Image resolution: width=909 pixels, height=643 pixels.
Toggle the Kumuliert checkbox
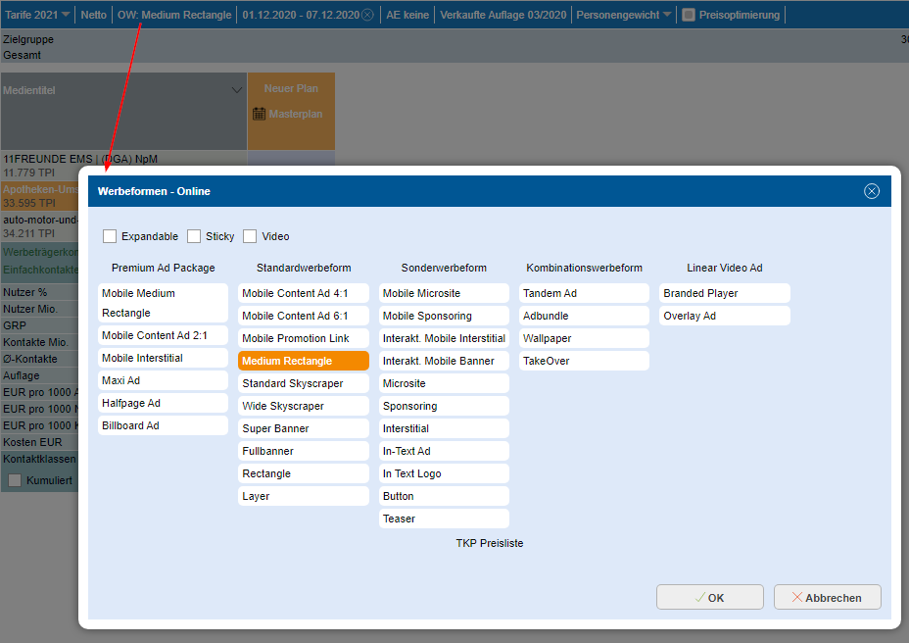click(15, 479)
